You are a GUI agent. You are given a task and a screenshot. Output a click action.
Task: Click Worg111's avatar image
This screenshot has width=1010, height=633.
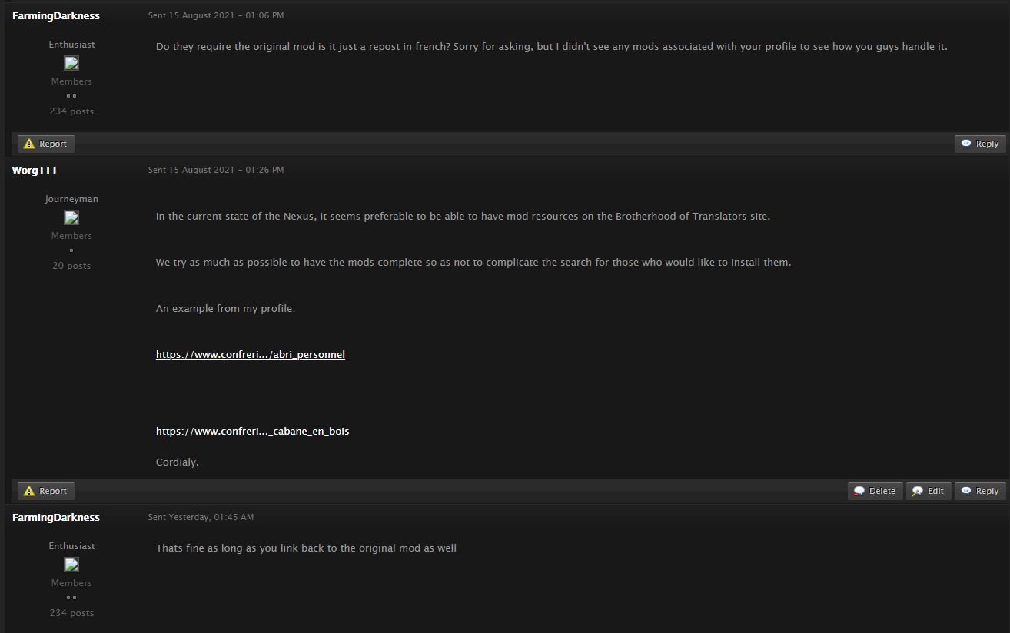(x=71, y=217)
